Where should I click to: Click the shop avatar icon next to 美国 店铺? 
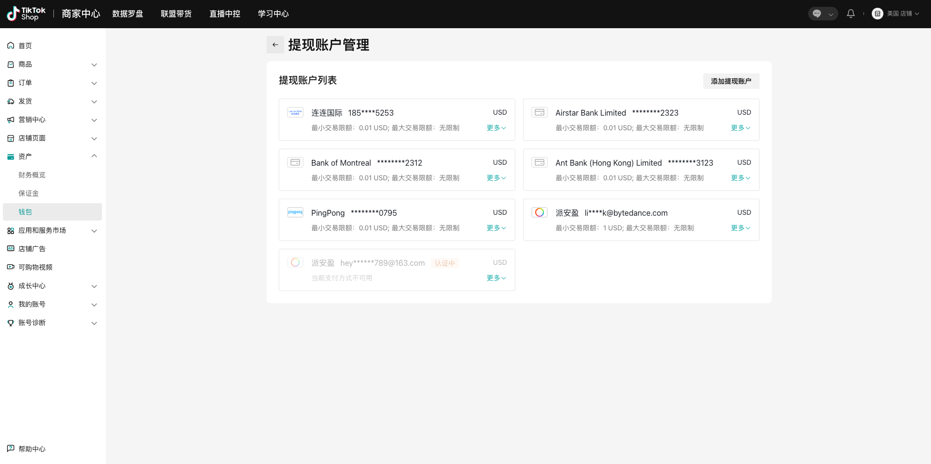[x=877, y=14]
